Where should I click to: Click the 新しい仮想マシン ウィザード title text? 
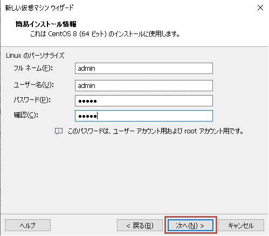[x=39, y=8]
